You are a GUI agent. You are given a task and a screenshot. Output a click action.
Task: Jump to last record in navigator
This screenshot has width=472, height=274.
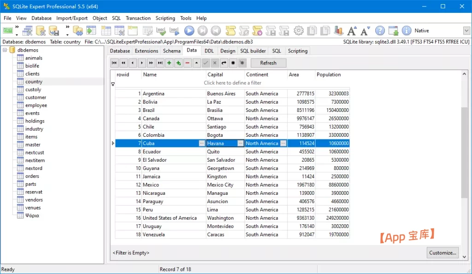pyautogui.click(x=160, y=63)
